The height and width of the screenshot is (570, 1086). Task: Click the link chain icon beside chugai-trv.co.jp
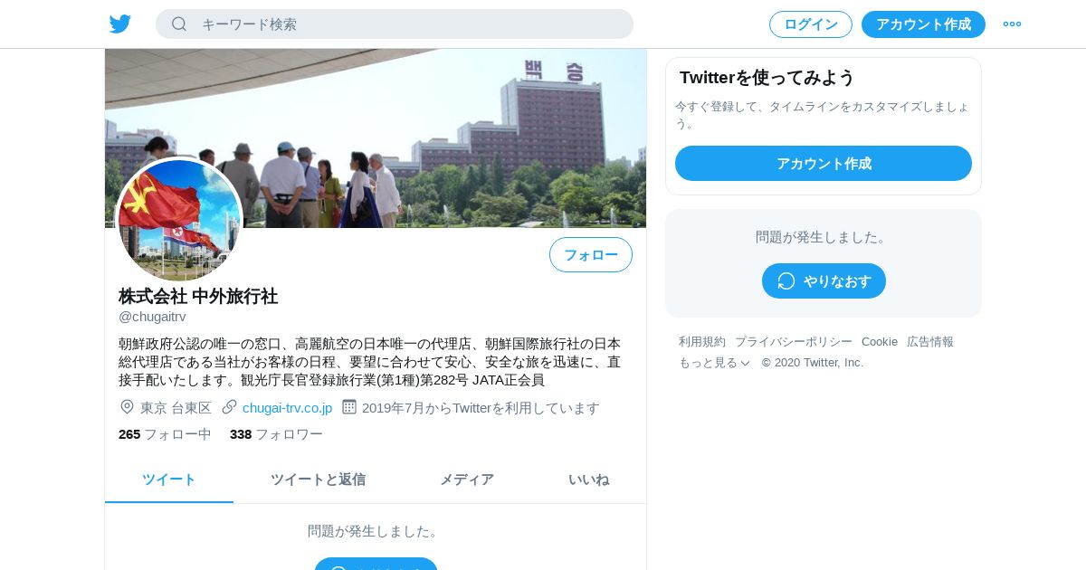click(x=229, y=407)
